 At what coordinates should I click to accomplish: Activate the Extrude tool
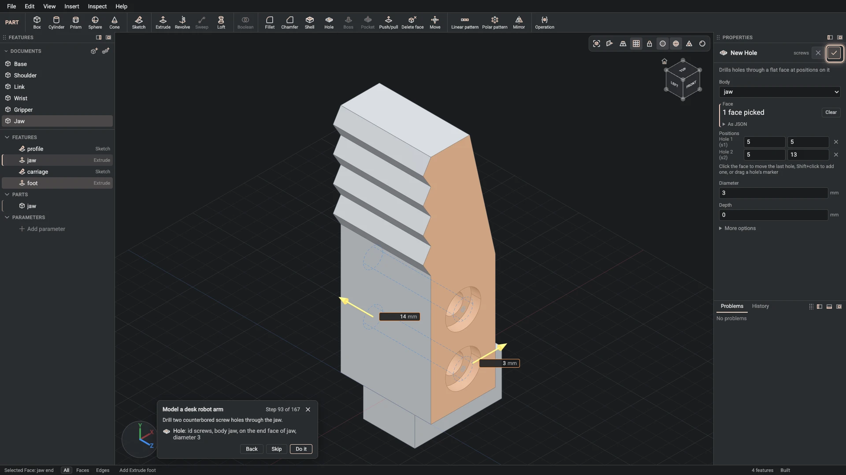coord(163,22)
